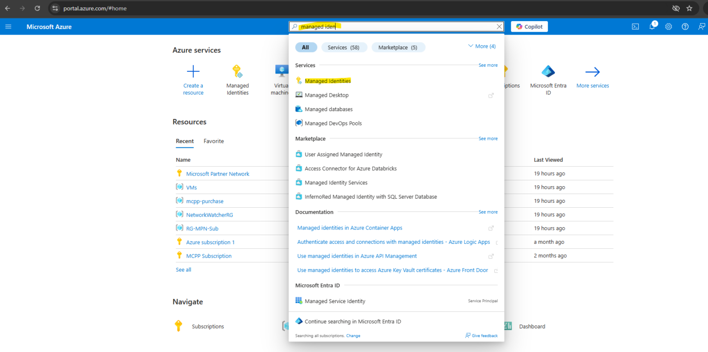
Task: Select the All results filter pill
Action: point(306,47)
